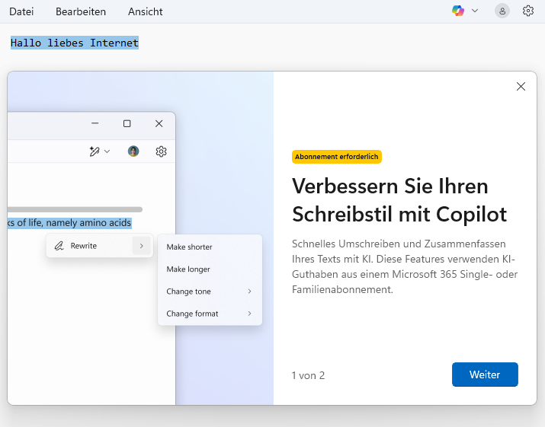
Task: Open the Bearbeiten menu
Action: [81, 12]
